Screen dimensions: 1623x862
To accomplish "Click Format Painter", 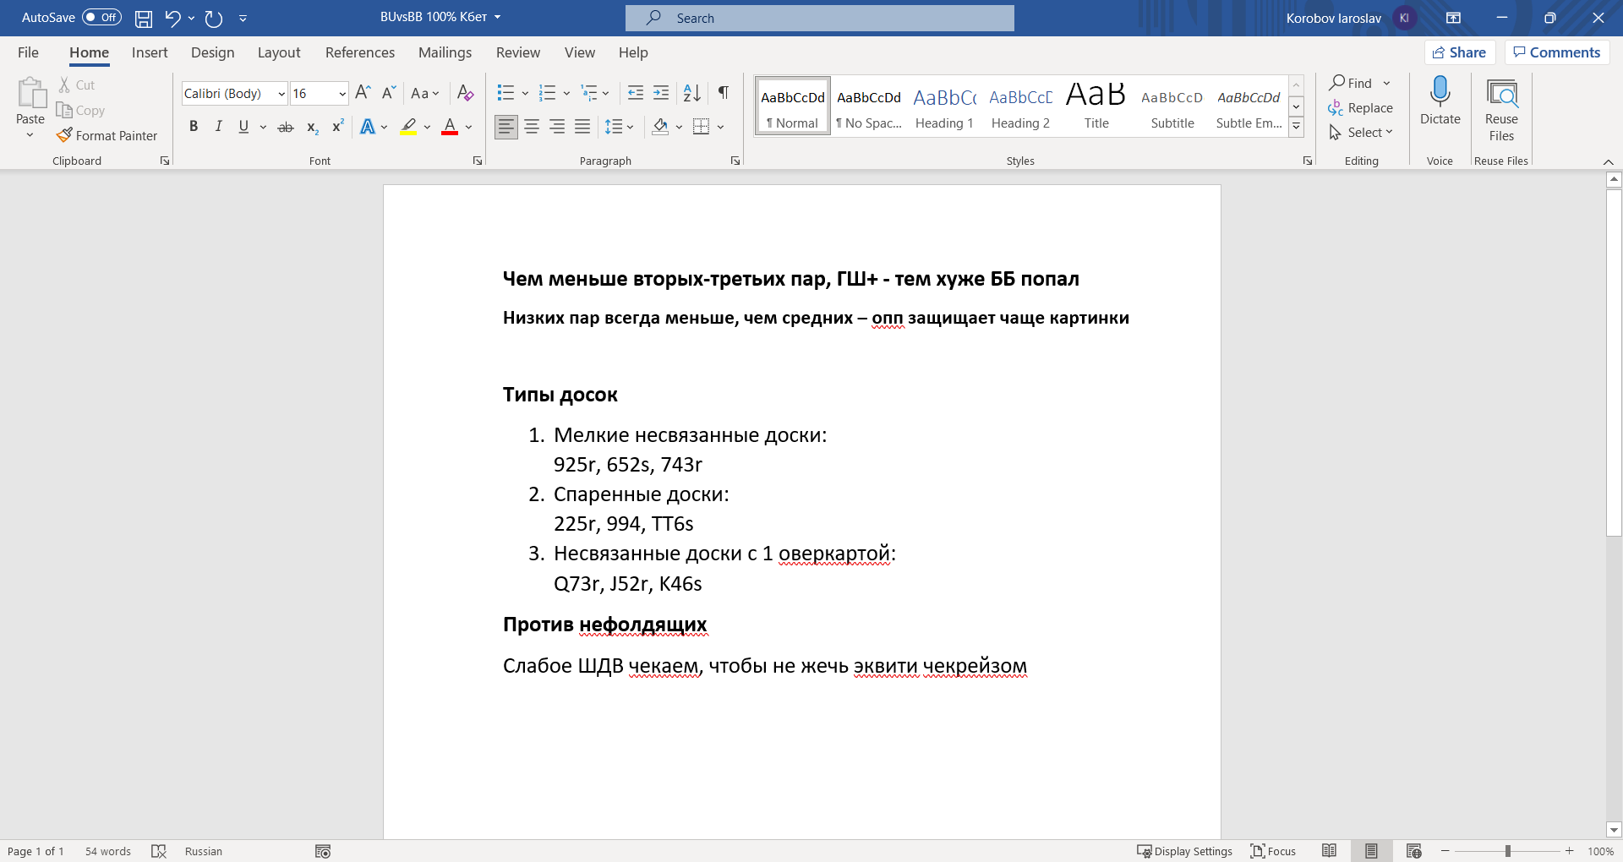I will 107,135.
